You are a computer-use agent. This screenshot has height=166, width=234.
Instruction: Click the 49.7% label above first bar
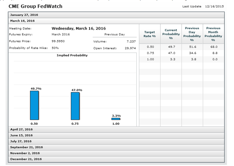pyautogui.click(x=36, y=89)
